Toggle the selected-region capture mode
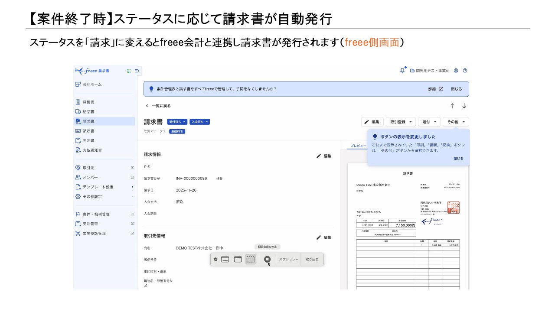This screenshot has height=312, width=555. point(250,259)
